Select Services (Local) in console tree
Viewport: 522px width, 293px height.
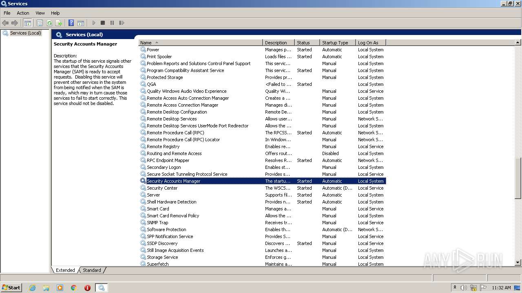pos(25,33)
